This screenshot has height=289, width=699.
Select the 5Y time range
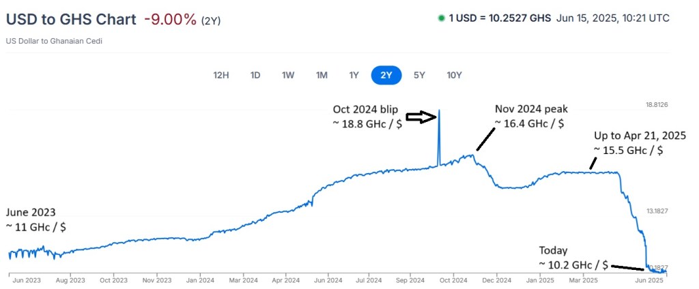pos(419,75)
